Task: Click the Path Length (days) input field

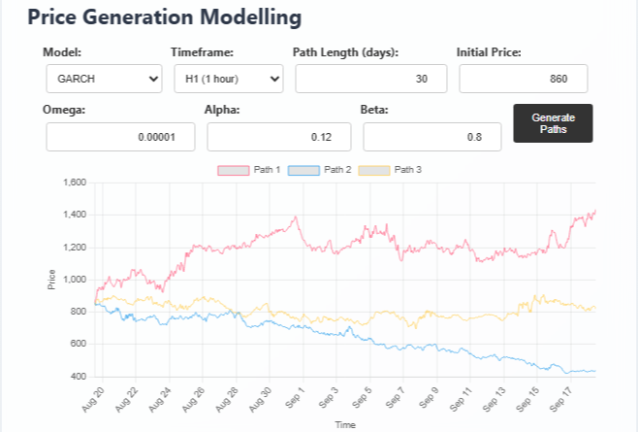Action: (x=370, y=79)
